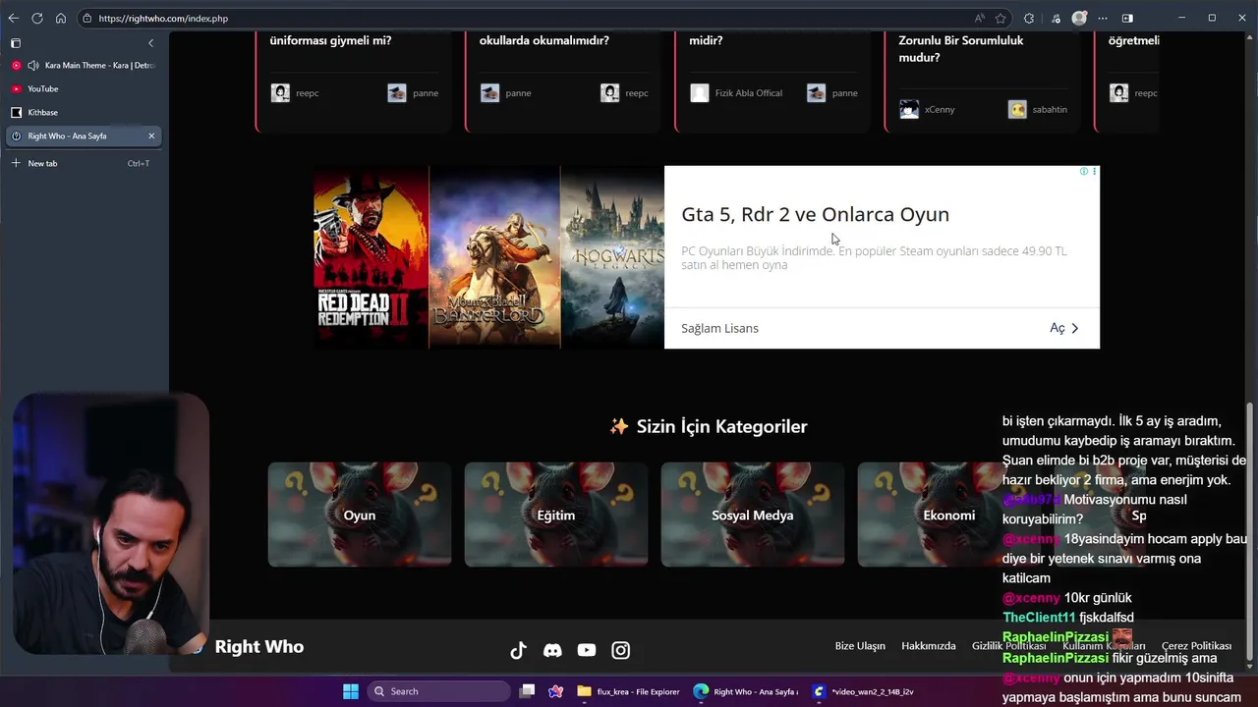
Task: Go back with the browser back arrow
Action: coord(14,18)
